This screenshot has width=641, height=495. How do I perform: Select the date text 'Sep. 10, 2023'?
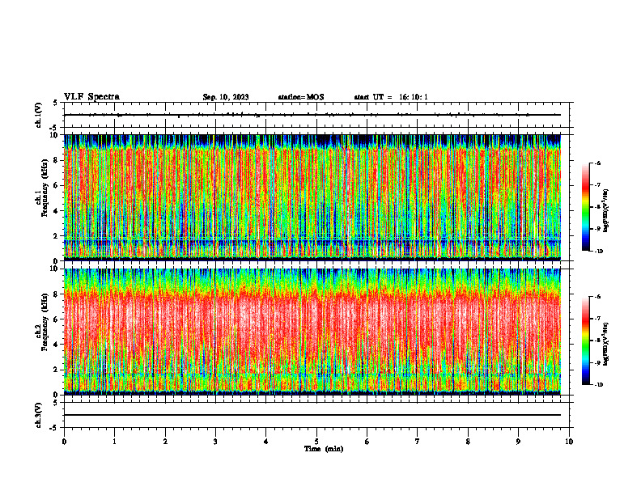pos(226,97)
